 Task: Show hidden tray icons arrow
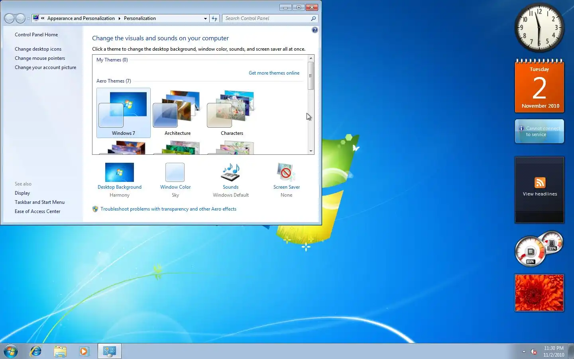(x=524, y=351)
